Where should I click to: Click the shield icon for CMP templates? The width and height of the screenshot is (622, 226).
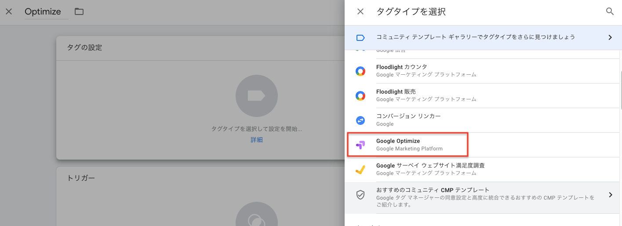point(360,195)
